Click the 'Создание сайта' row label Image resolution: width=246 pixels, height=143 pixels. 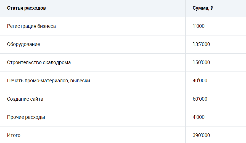(x=25, y=99)
